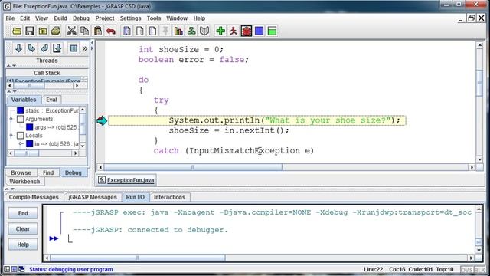Switch to the Compile Messages tab
This screenshot has width=490, height=276.
34,197
